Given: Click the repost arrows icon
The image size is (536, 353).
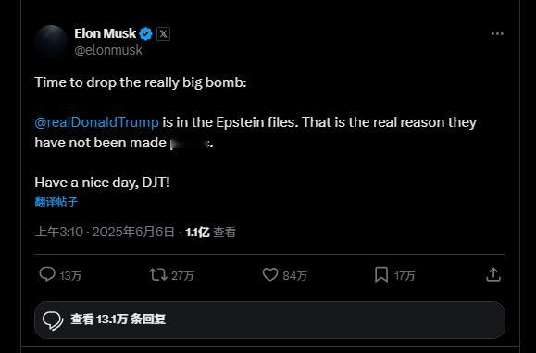Looking at the screenshot, I should click(x=158, y=274).
